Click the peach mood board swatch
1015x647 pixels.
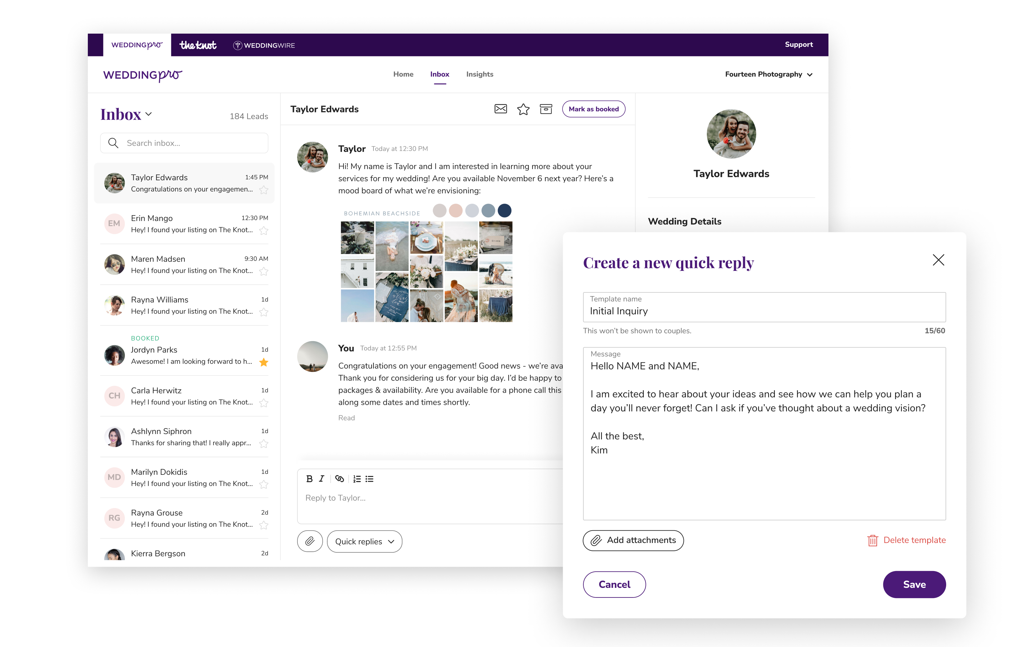tap(456, 210)
